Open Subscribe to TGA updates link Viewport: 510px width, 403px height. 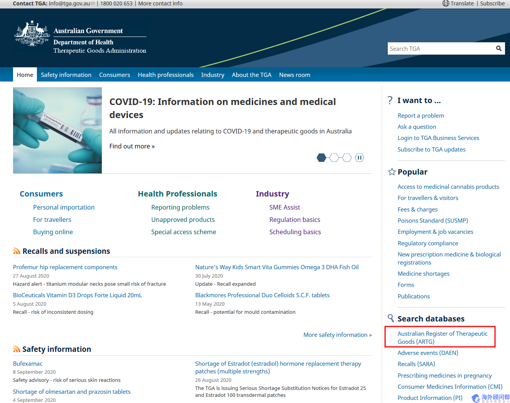click(x=432, y=149)
